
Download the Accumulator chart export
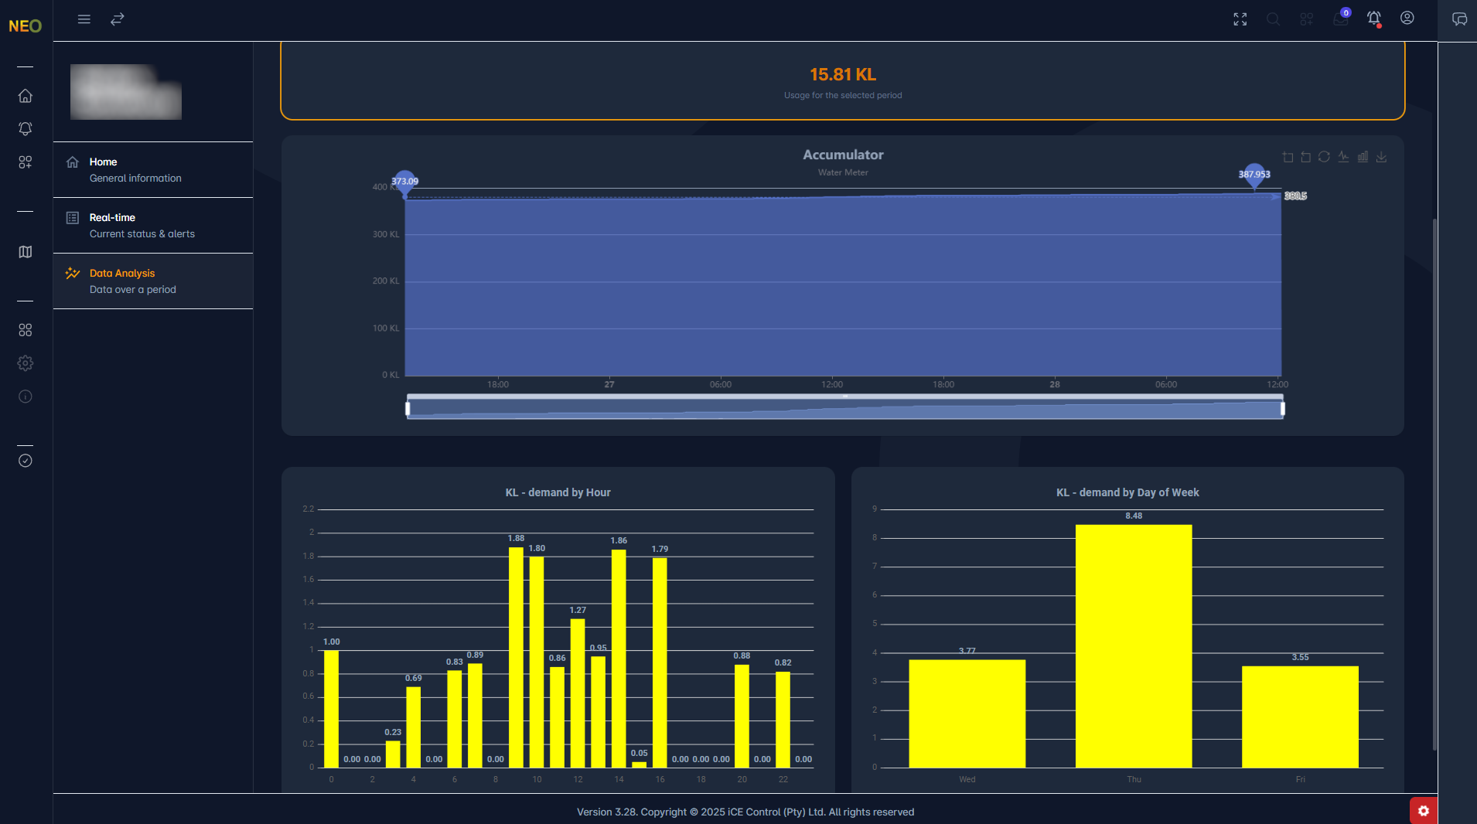coord(1382,157)
